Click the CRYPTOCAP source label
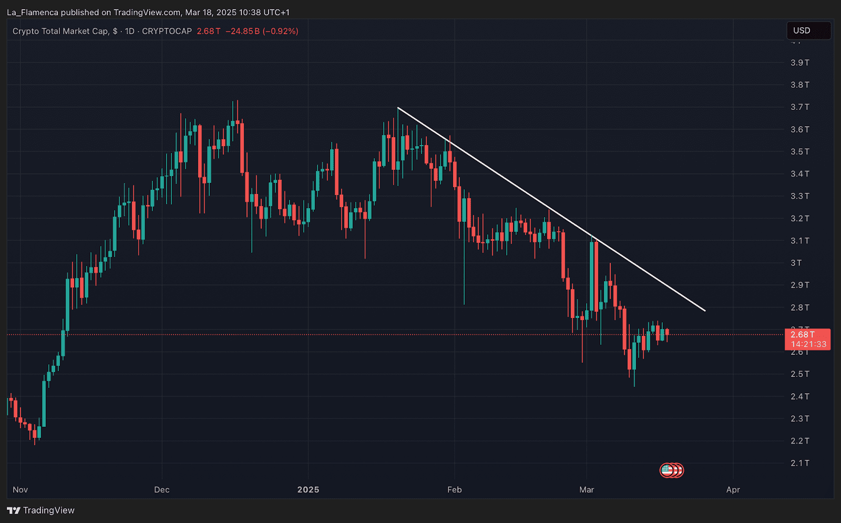841x523 pixels. point(167,31)
